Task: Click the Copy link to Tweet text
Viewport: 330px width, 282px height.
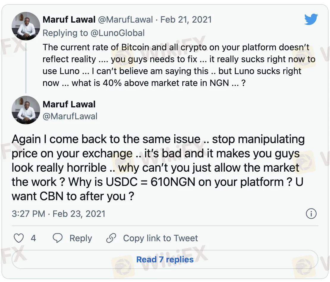Action: point(160,238)
